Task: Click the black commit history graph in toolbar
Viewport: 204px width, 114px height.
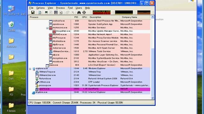Action: (124, 12)
